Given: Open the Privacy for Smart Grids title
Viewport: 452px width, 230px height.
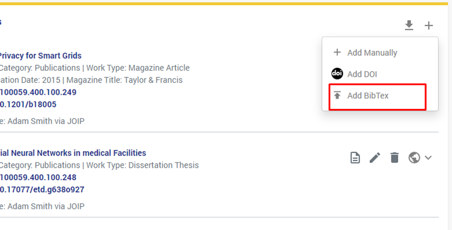Looking at the screenshot, I should pyautogui.click(x=40, y=56).
